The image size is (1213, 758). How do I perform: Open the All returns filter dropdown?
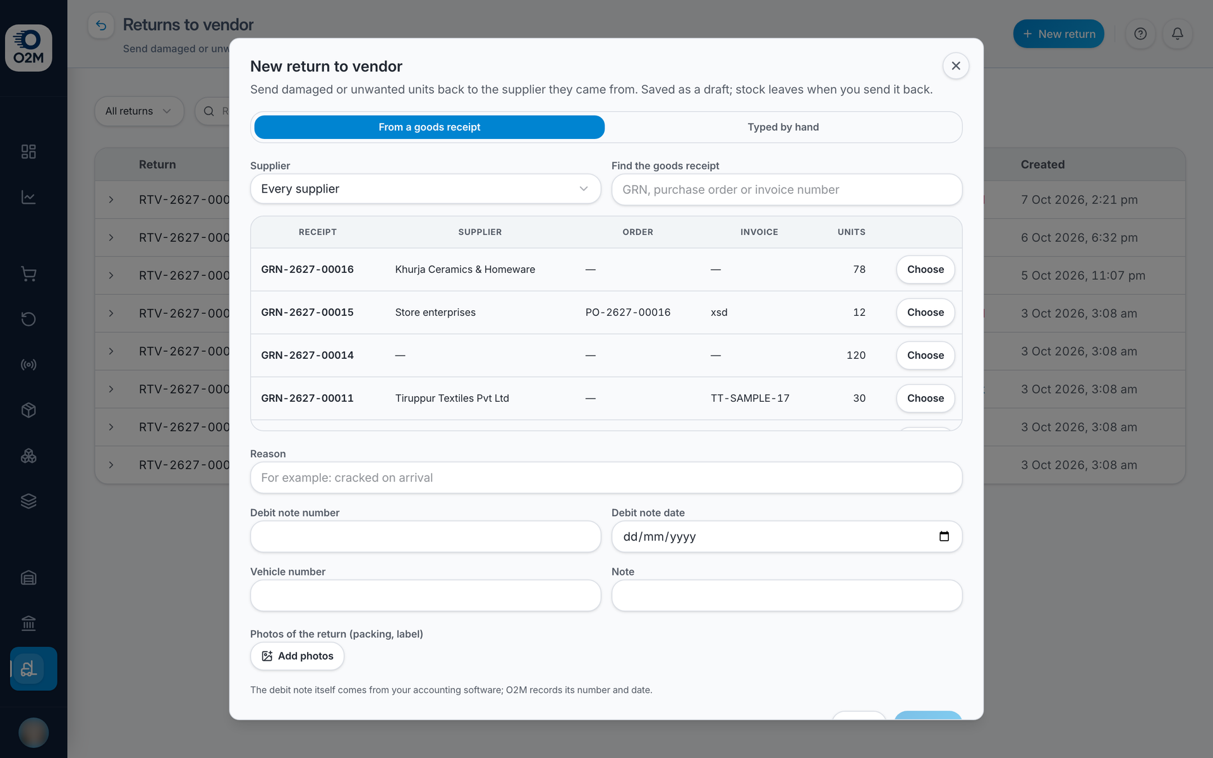(139, 111)
